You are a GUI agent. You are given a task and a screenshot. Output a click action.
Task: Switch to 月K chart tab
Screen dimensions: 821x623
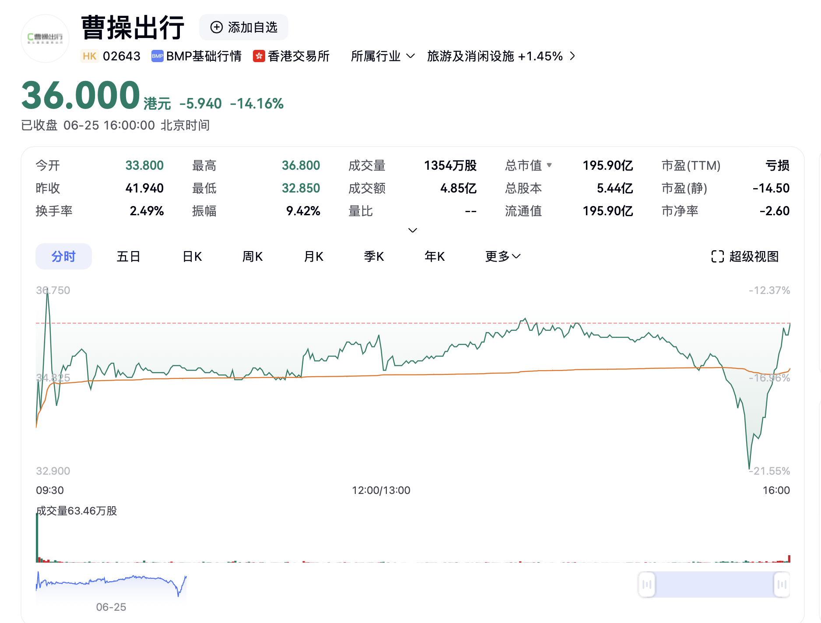313,256
